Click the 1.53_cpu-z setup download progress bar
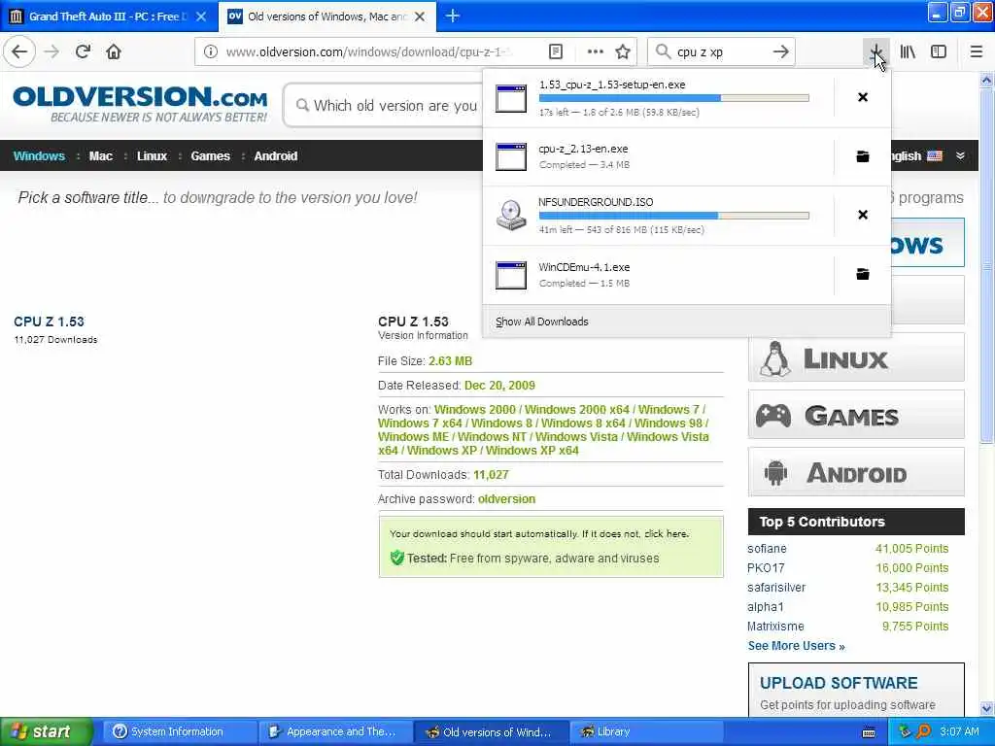The image size is (995, 746). tap(674, 98)
